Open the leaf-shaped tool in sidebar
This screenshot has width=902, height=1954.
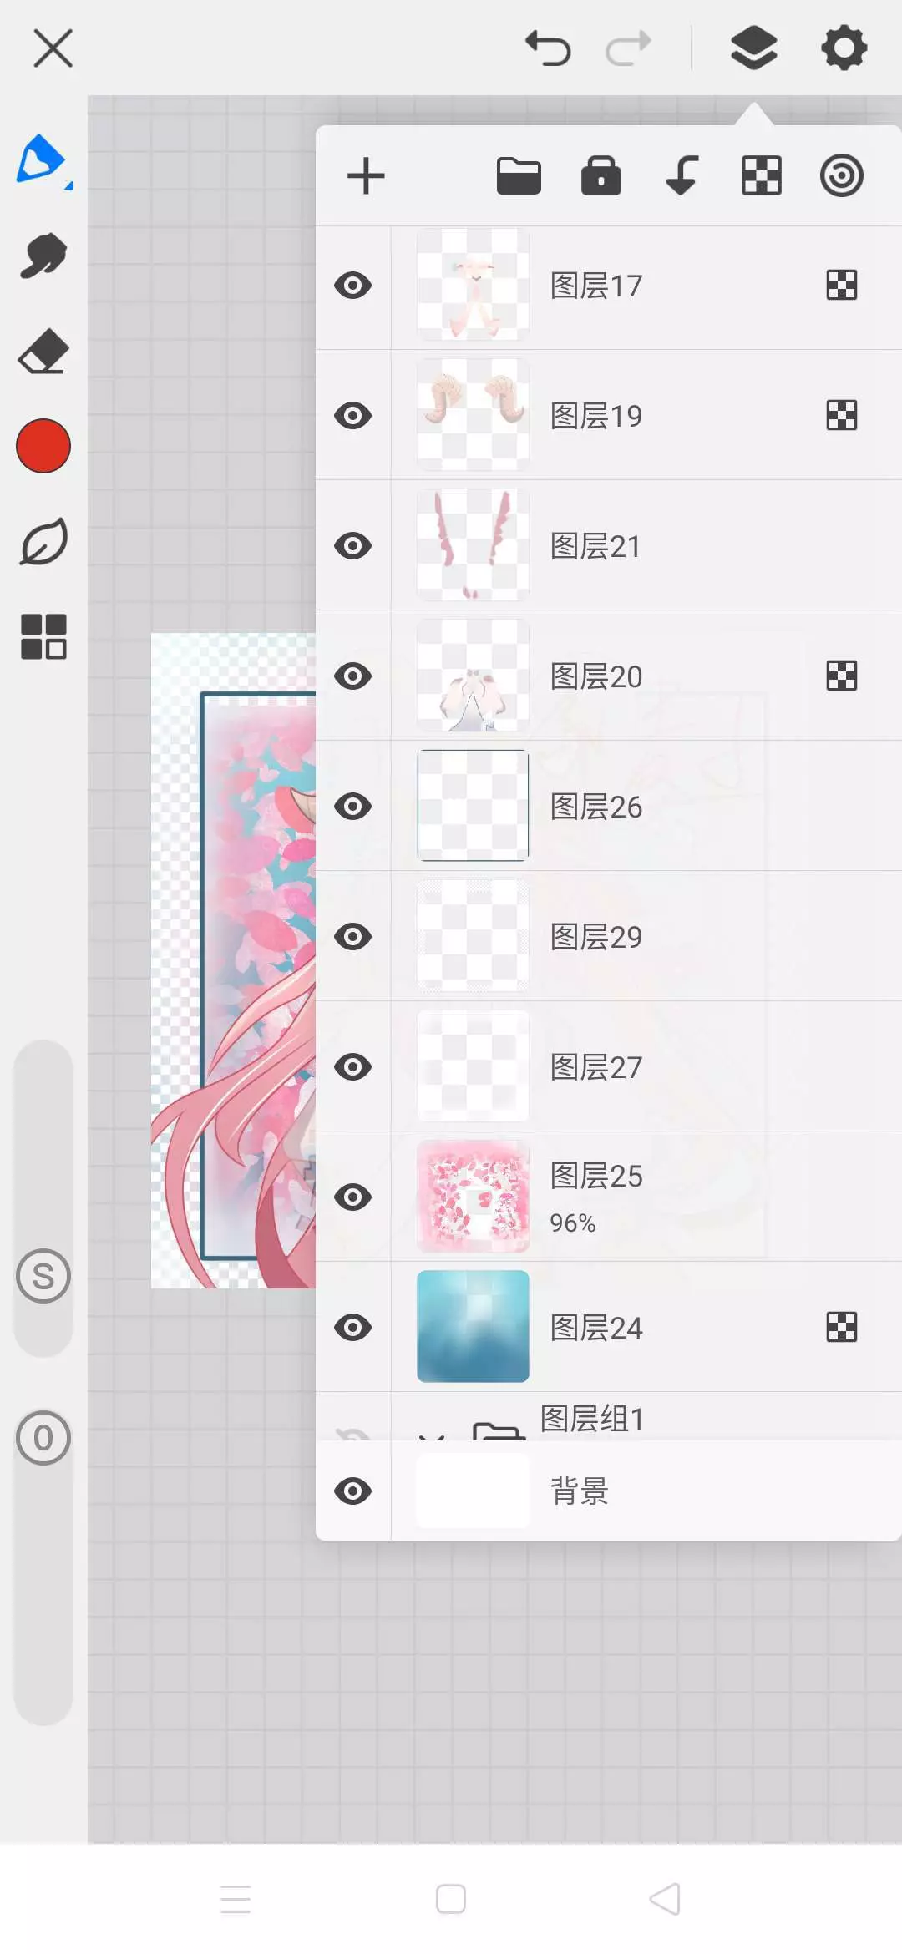click(43, 542)
